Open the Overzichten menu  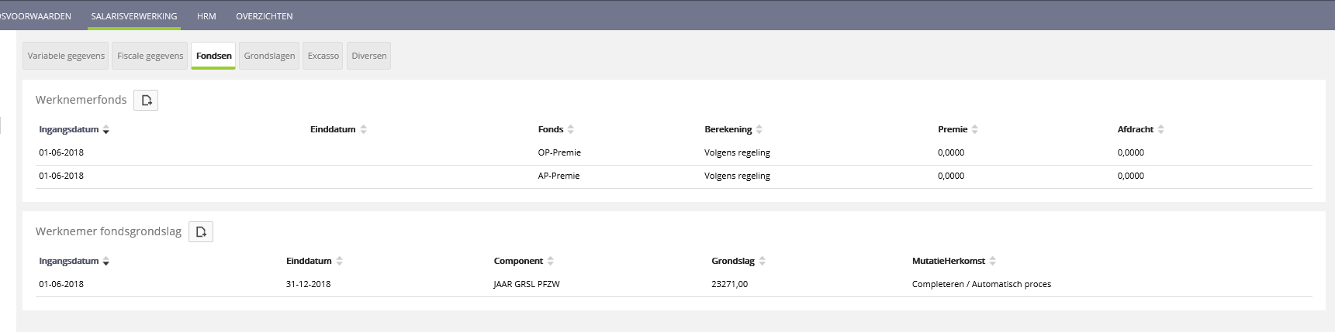[x=265, y=16]
